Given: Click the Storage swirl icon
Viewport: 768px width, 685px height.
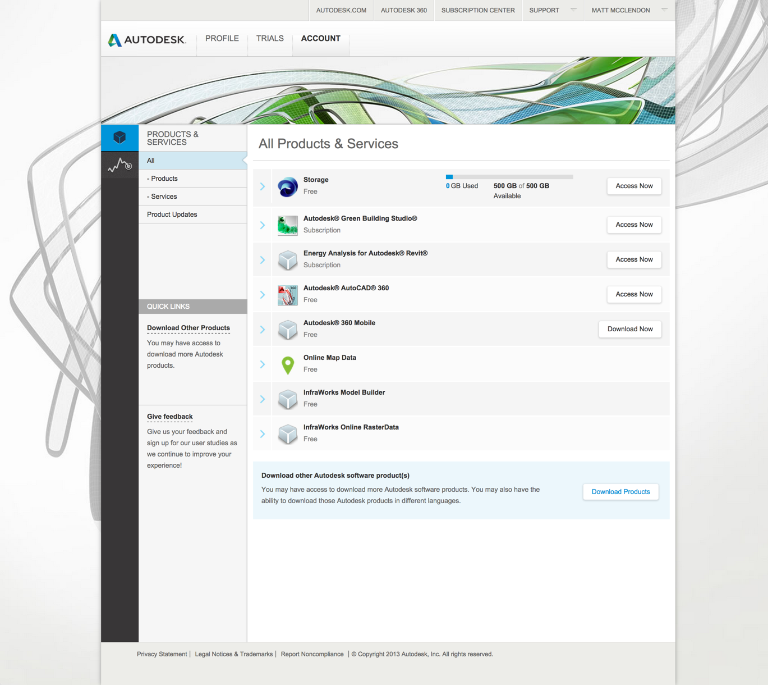Looking at the screenshot, I should click(x=288, y=186).
